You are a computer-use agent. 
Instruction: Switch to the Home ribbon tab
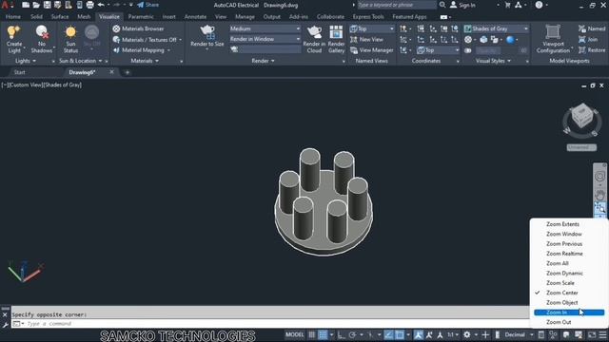(13, 17)
